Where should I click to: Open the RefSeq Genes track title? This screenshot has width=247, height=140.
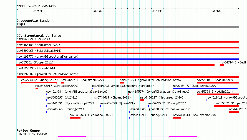tap(28, 131)
